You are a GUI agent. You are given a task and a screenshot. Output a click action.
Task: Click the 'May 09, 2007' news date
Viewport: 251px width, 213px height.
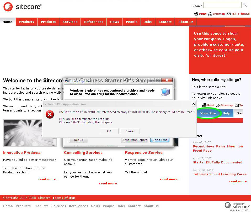pyautogui.click(x=202, y=142)
